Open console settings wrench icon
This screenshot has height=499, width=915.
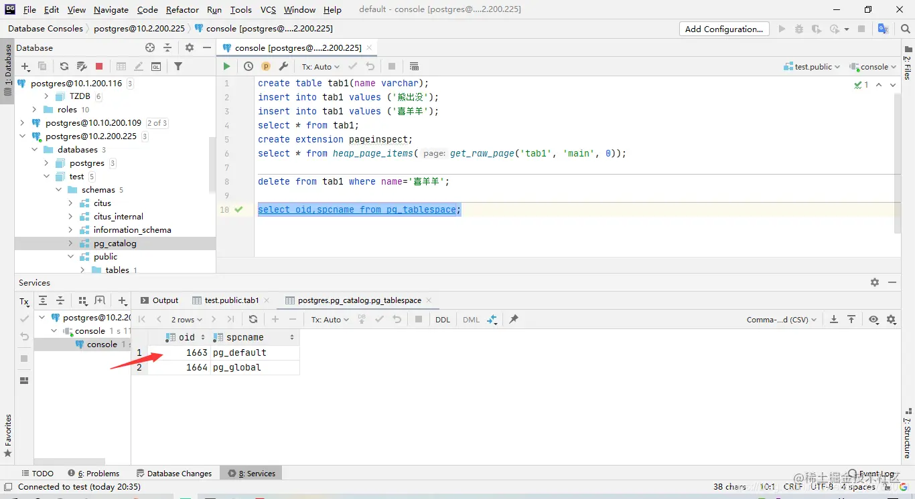coord(283,66)
